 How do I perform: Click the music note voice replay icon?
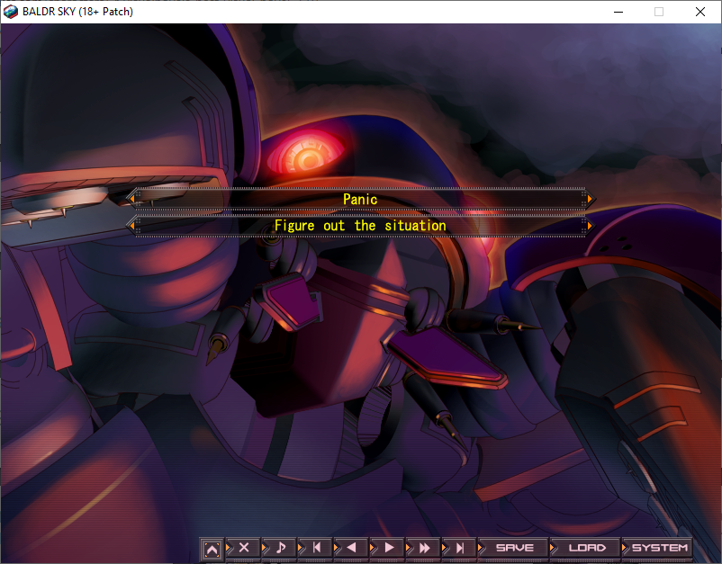coord(280,548)
